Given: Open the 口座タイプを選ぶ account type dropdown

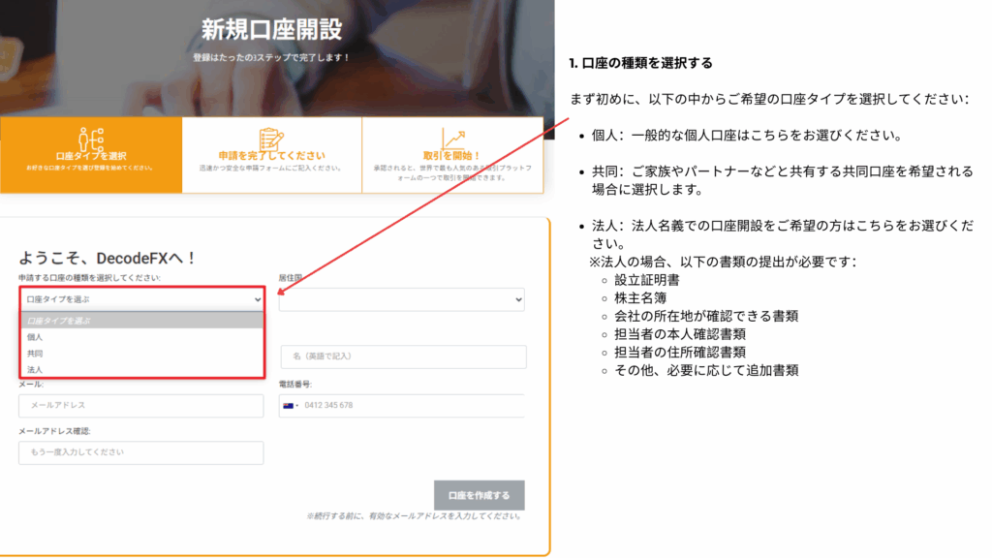Looking at the screenshot, I should click(x=140, y=299).
